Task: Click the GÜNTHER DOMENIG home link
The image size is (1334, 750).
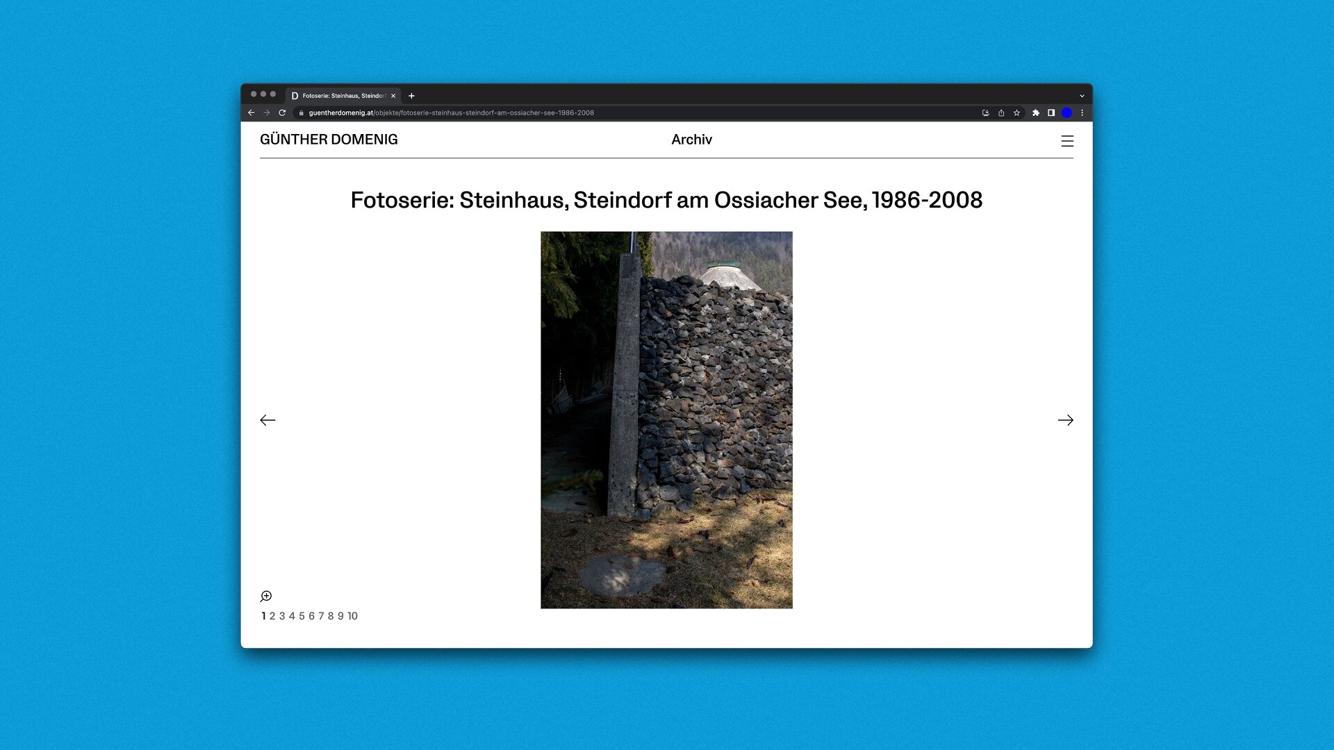Action: [329, 140]
